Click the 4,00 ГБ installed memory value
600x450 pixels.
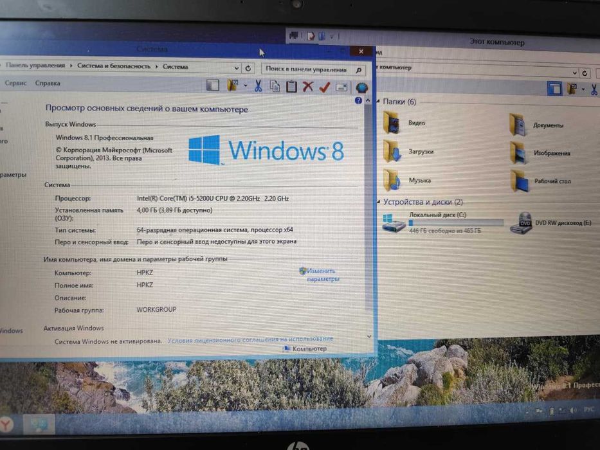pos(174,210)
